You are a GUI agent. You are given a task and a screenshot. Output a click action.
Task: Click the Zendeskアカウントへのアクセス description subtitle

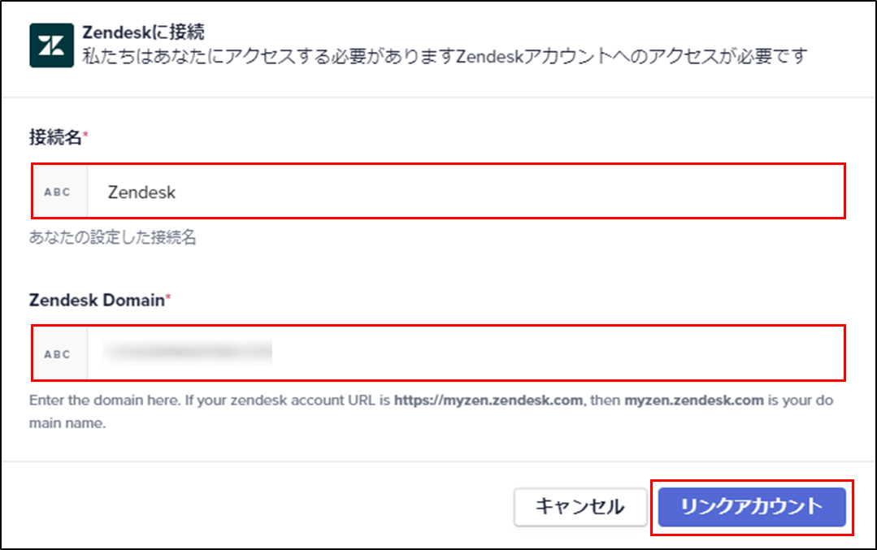coord(445,56)
